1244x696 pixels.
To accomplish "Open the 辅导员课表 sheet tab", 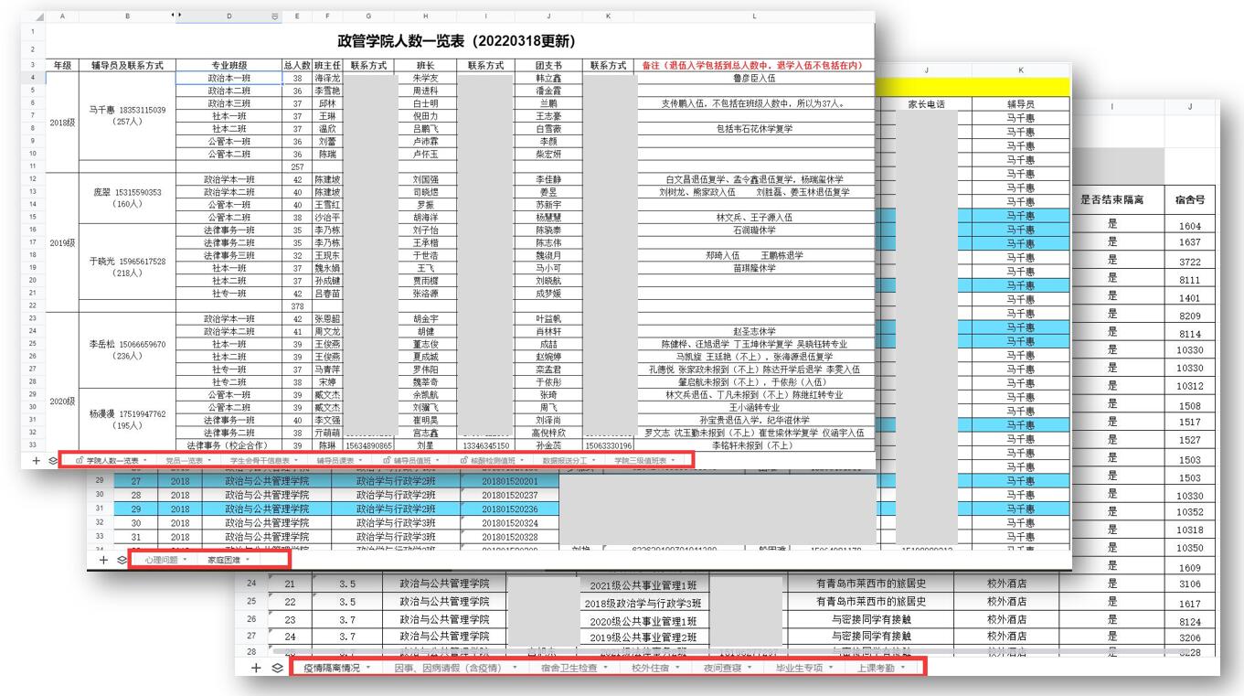I will tap(335, 461).
